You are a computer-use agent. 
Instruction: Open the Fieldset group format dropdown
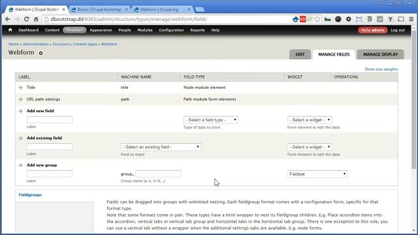[317, 174]
